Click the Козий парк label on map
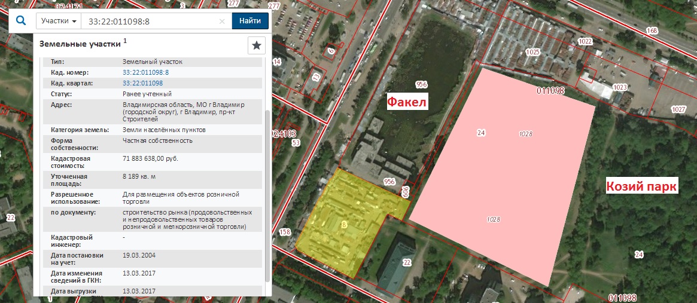The image size is (697, 303). 641,186
